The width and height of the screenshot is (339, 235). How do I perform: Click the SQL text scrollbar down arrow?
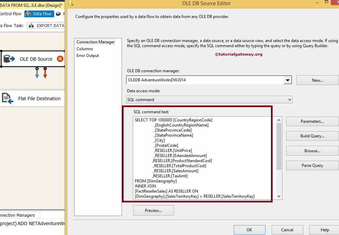[278, 196]
